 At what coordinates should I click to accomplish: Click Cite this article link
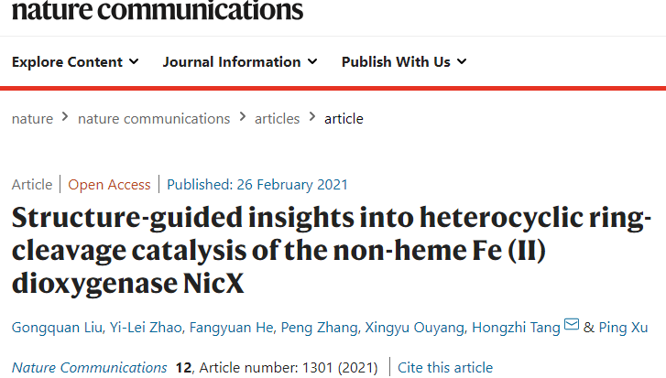445,368
